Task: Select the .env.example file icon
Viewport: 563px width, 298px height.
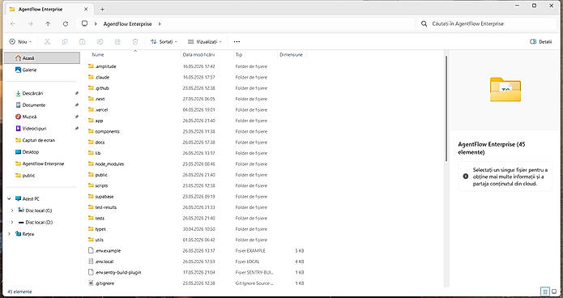Action: pos(91,250)
